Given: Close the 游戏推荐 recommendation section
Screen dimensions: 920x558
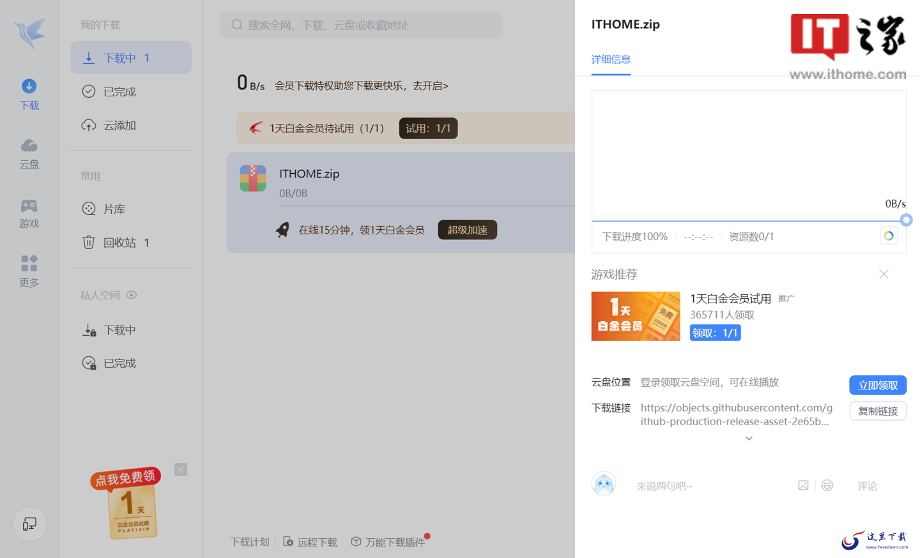Looking at the screenshot, I should [x=884, y=274].
